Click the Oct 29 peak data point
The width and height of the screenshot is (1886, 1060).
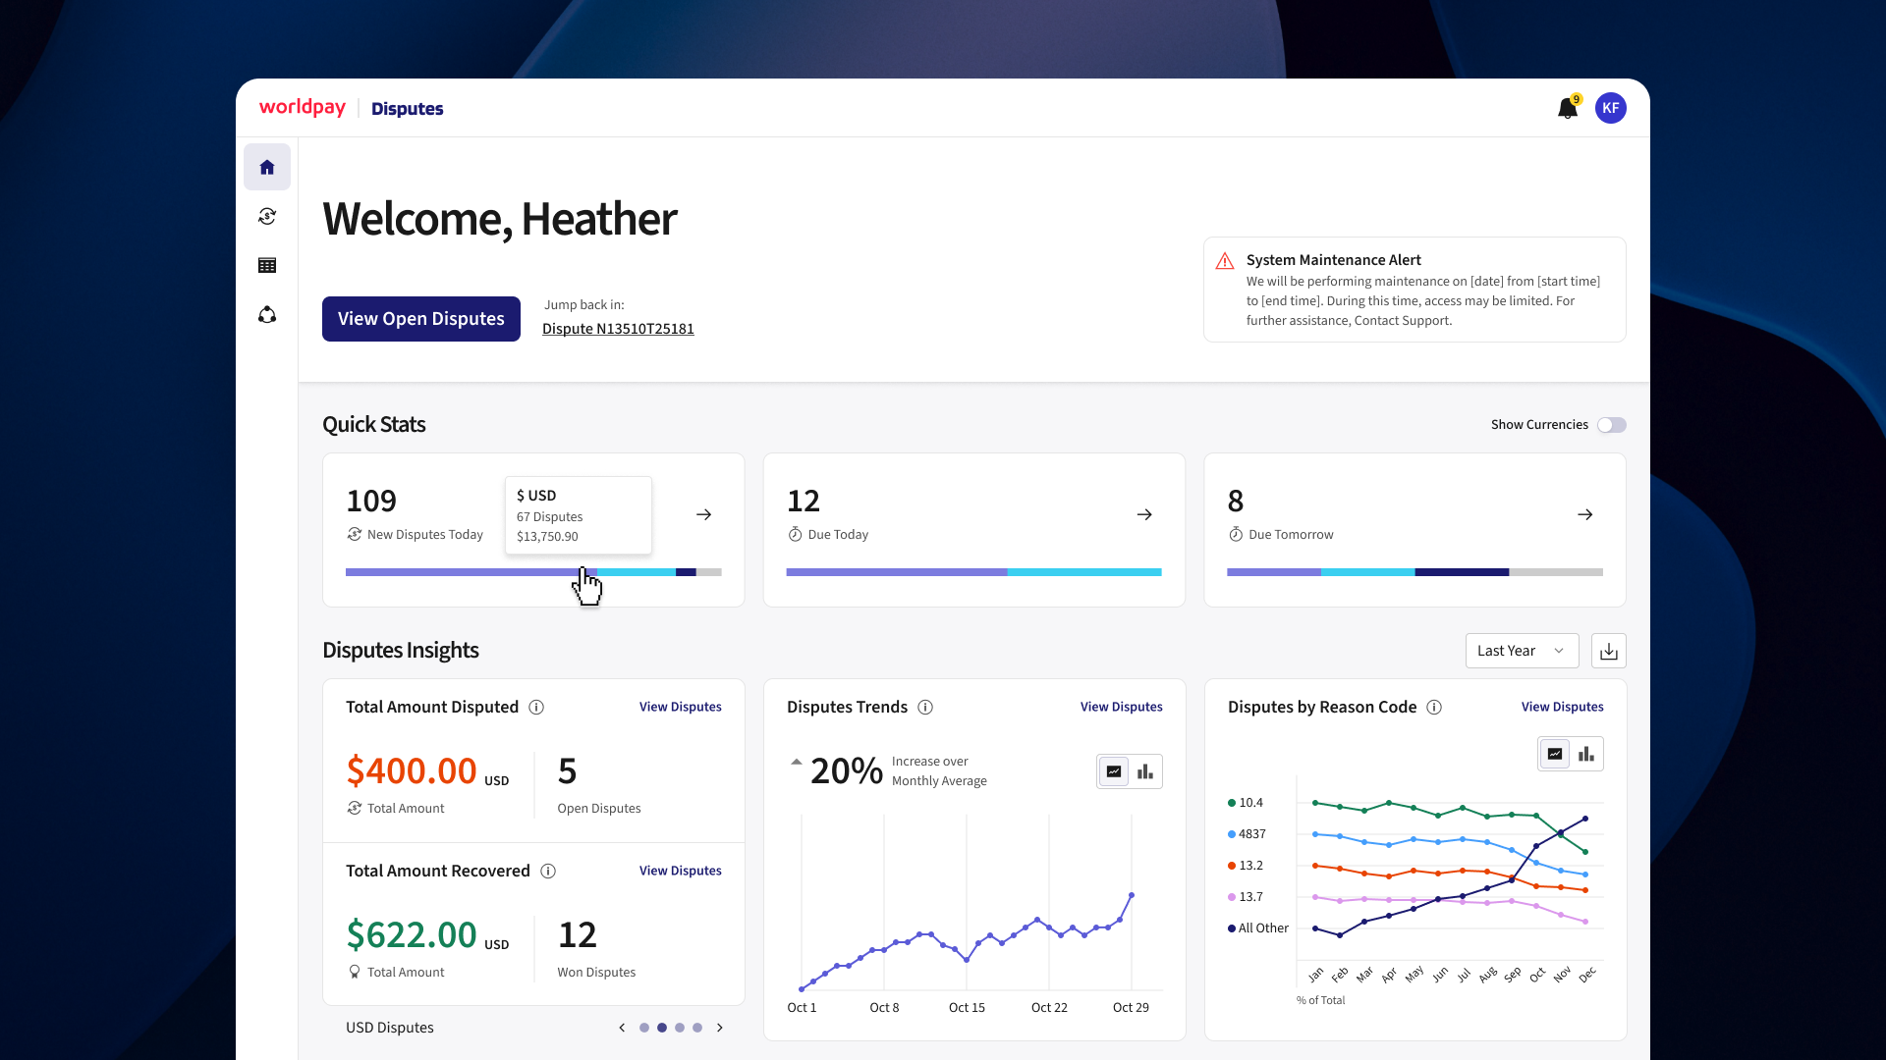tap(1132, 895)
